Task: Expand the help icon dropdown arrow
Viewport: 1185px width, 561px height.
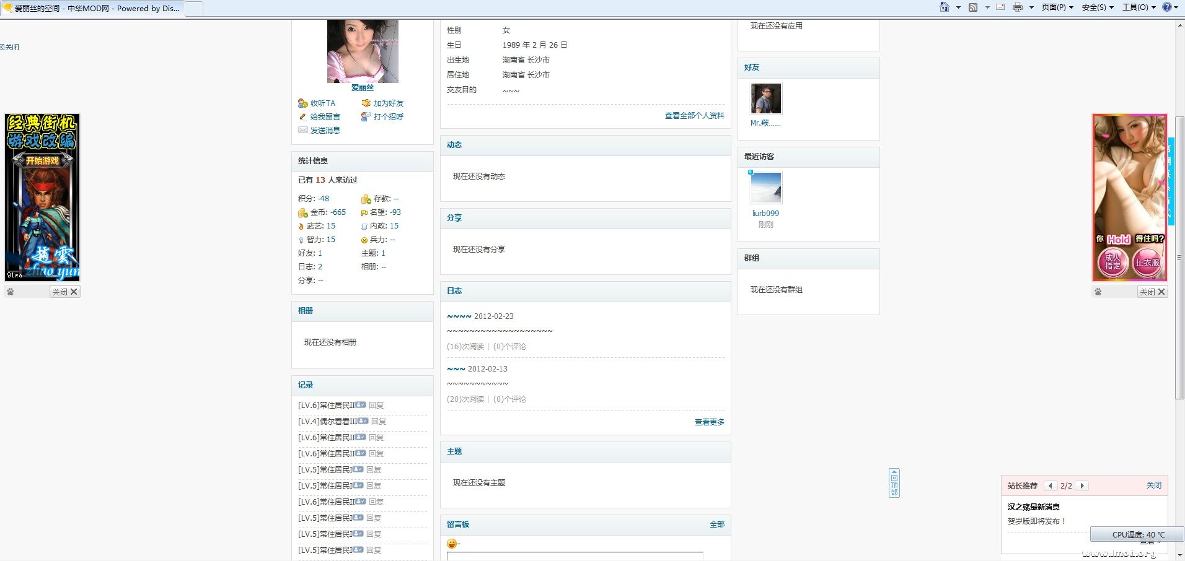Action: click(x=1177, y=7)
